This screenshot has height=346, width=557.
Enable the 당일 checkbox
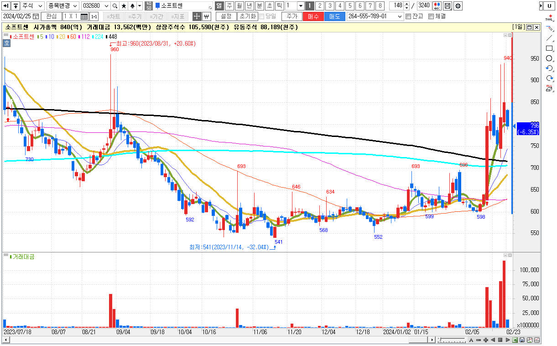tap(262, 16)
